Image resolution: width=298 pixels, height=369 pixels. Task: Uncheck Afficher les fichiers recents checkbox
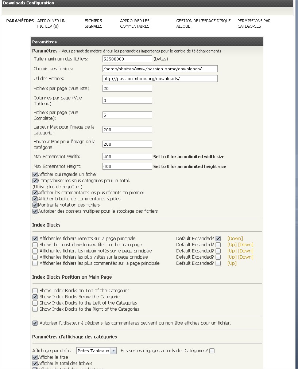35,238
